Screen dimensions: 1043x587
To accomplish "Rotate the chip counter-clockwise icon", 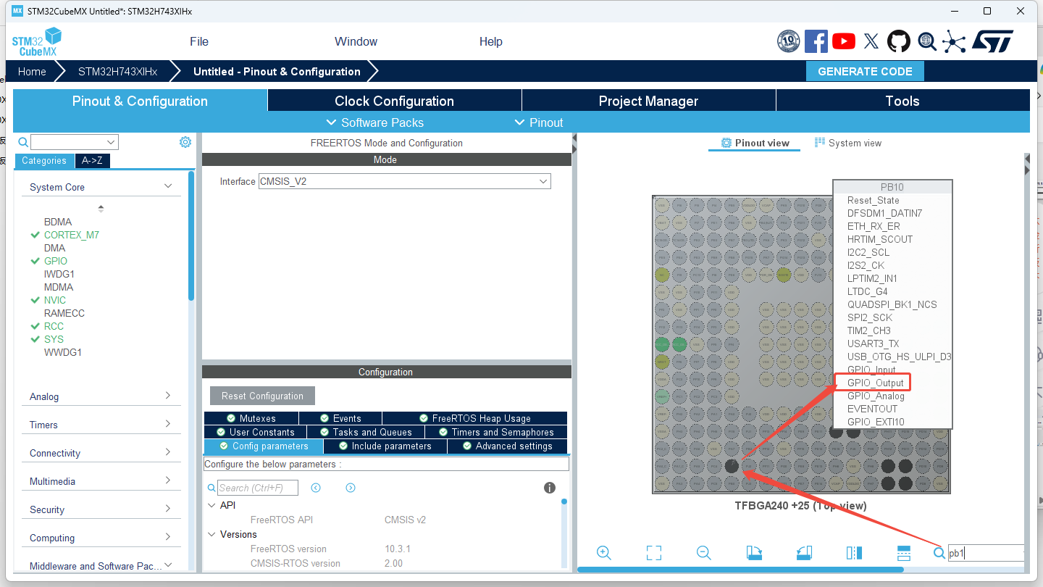I will click(804, 553).
